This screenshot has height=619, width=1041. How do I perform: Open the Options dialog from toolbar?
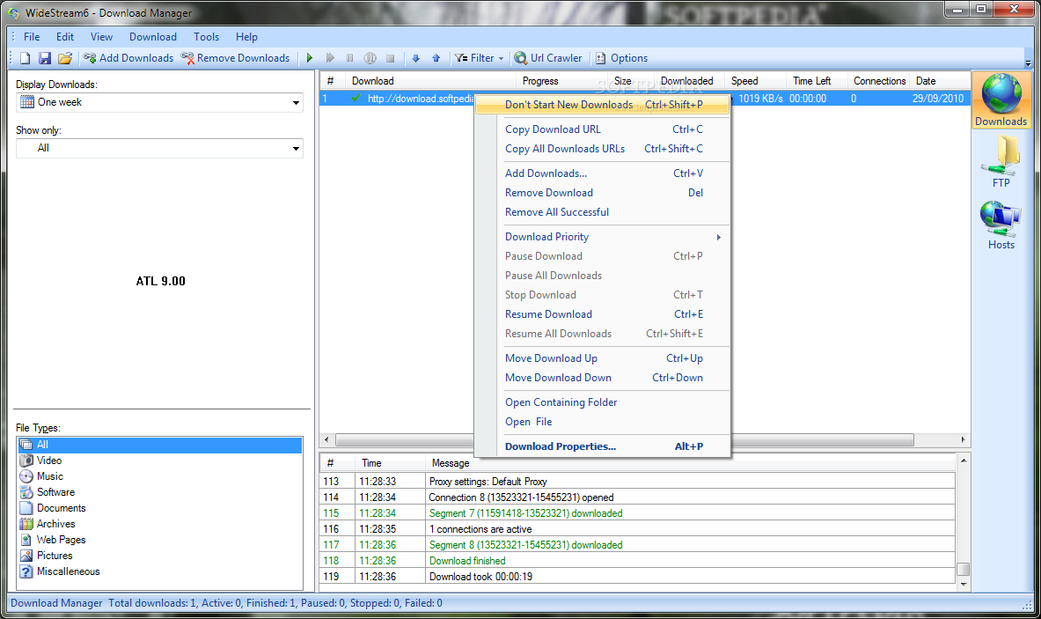[x=621, y=58]
